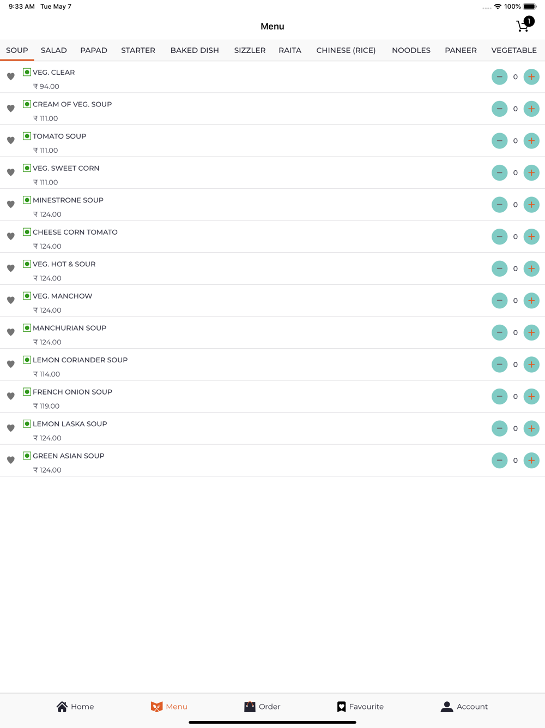Screen dimensions: 545x728
Task: Open the Order tab in bottom bar
Action: (x=262, y=707)
